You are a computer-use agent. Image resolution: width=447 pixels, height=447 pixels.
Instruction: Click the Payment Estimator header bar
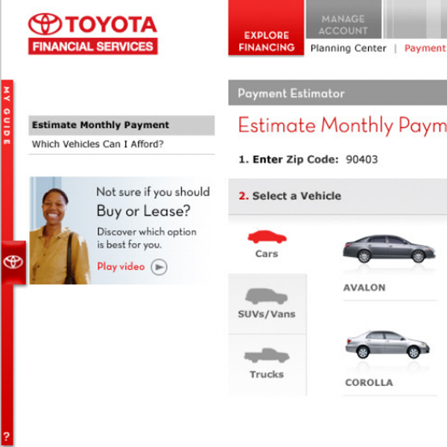click(337, 93)
